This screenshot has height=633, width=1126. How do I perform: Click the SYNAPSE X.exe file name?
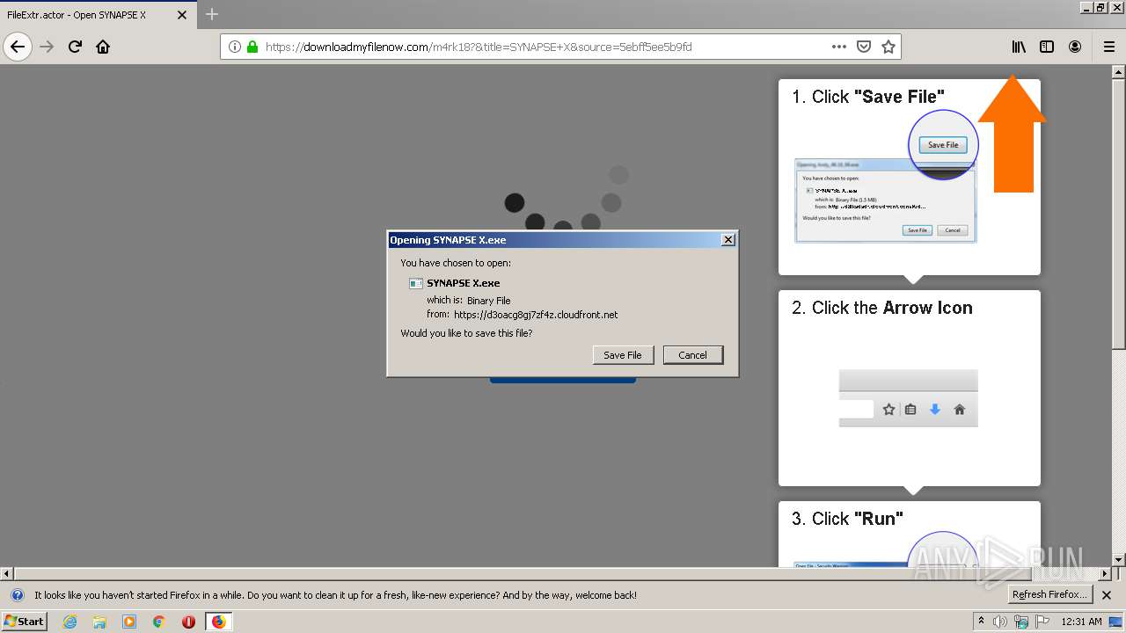[x=463, y=283]
